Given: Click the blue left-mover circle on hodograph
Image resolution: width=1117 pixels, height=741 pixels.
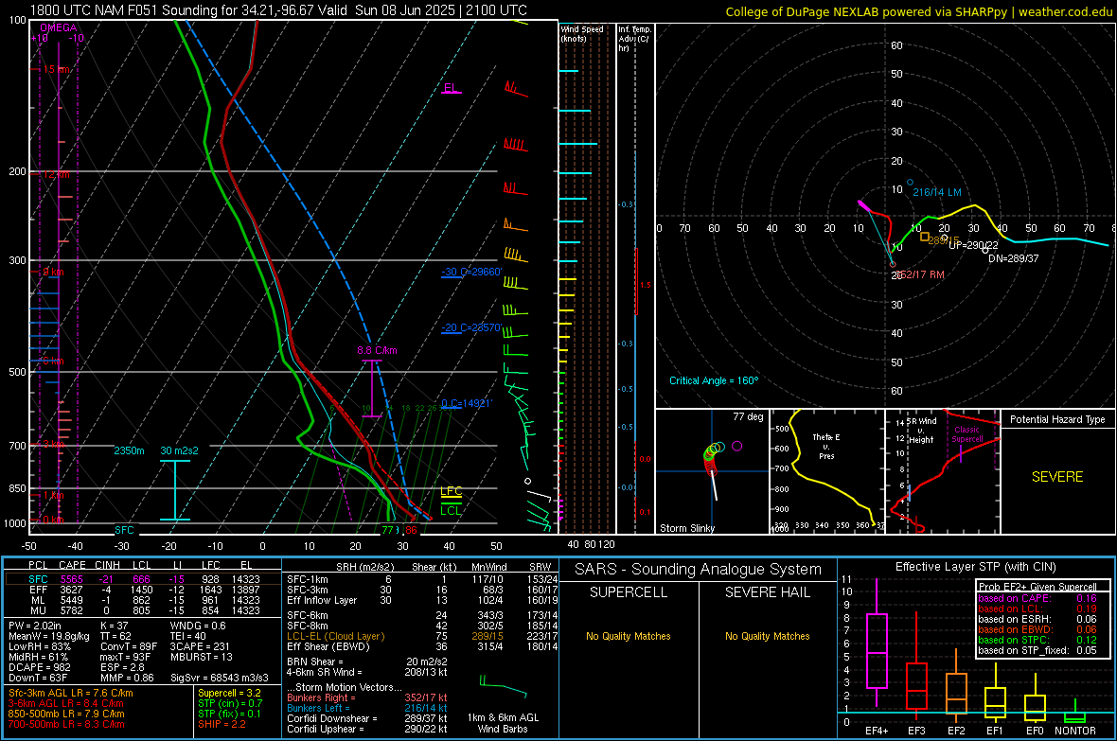Looking at the screenshot, I should pyautogui.click(x=910, y=183).
